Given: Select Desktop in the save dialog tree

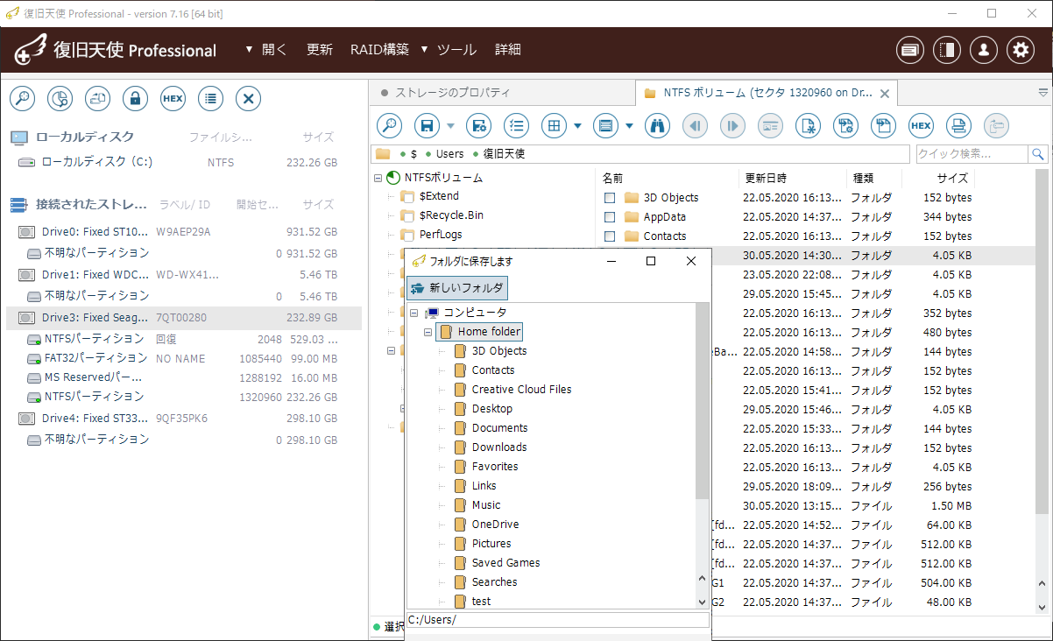Looking at the screenshot, I should click(x=491, y=409).
